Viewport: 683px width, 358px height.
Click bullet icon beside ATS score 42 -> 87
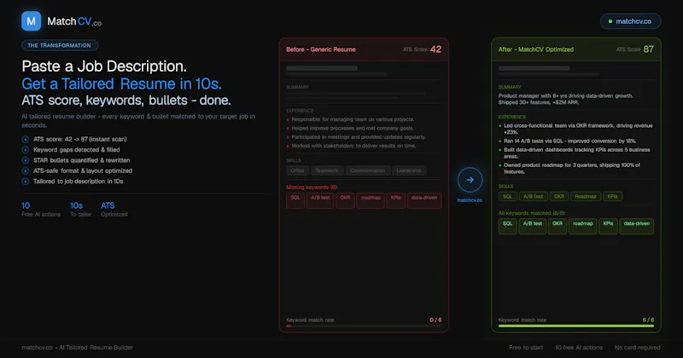pos(26,140)
